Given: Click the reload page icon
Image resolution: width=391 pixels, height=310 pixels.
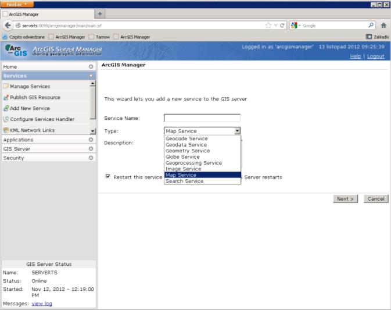Looking at the screenshot, I should [282, 26].
